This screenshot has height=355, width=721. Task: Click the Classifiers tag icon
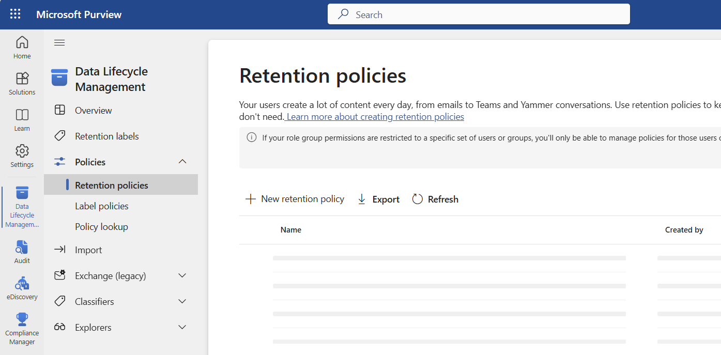(x=60, y=301)
